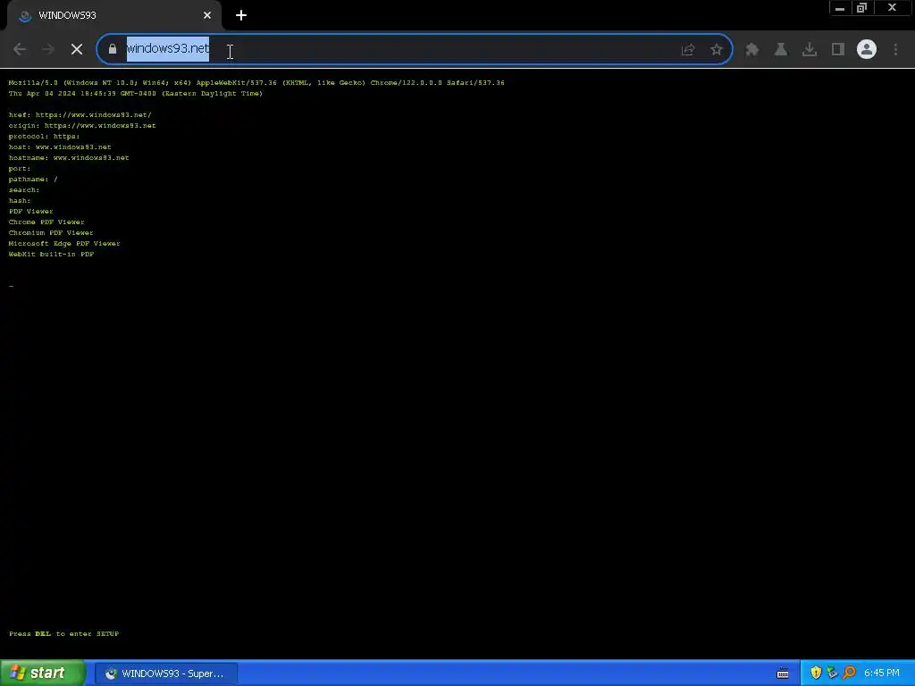Close the Chrome window
Screen dimensions: 915x686
tap(893, 8)
